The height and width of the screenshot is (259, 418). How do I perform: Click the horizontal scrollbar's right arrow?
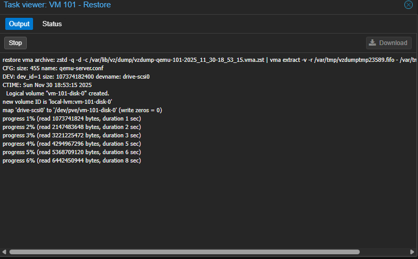tap(414, 252)
